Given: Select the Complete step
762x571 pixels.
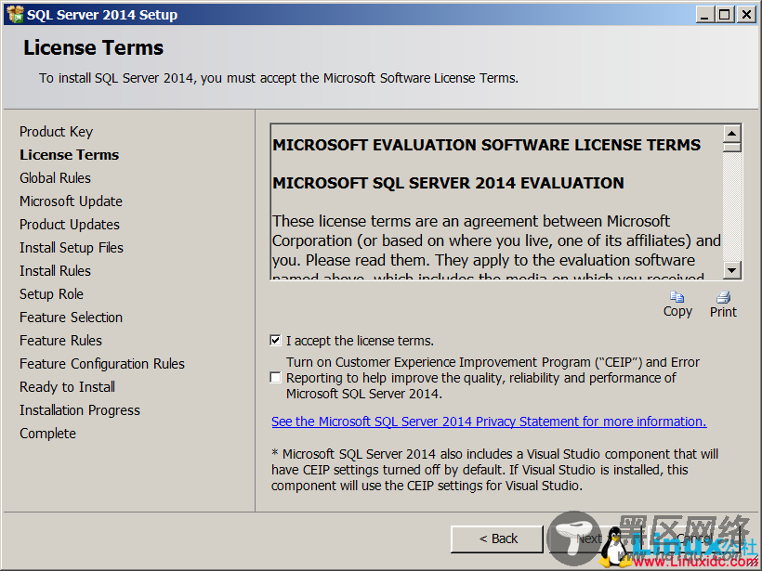Looking at the screenshot, I should (x=47, y=434).
